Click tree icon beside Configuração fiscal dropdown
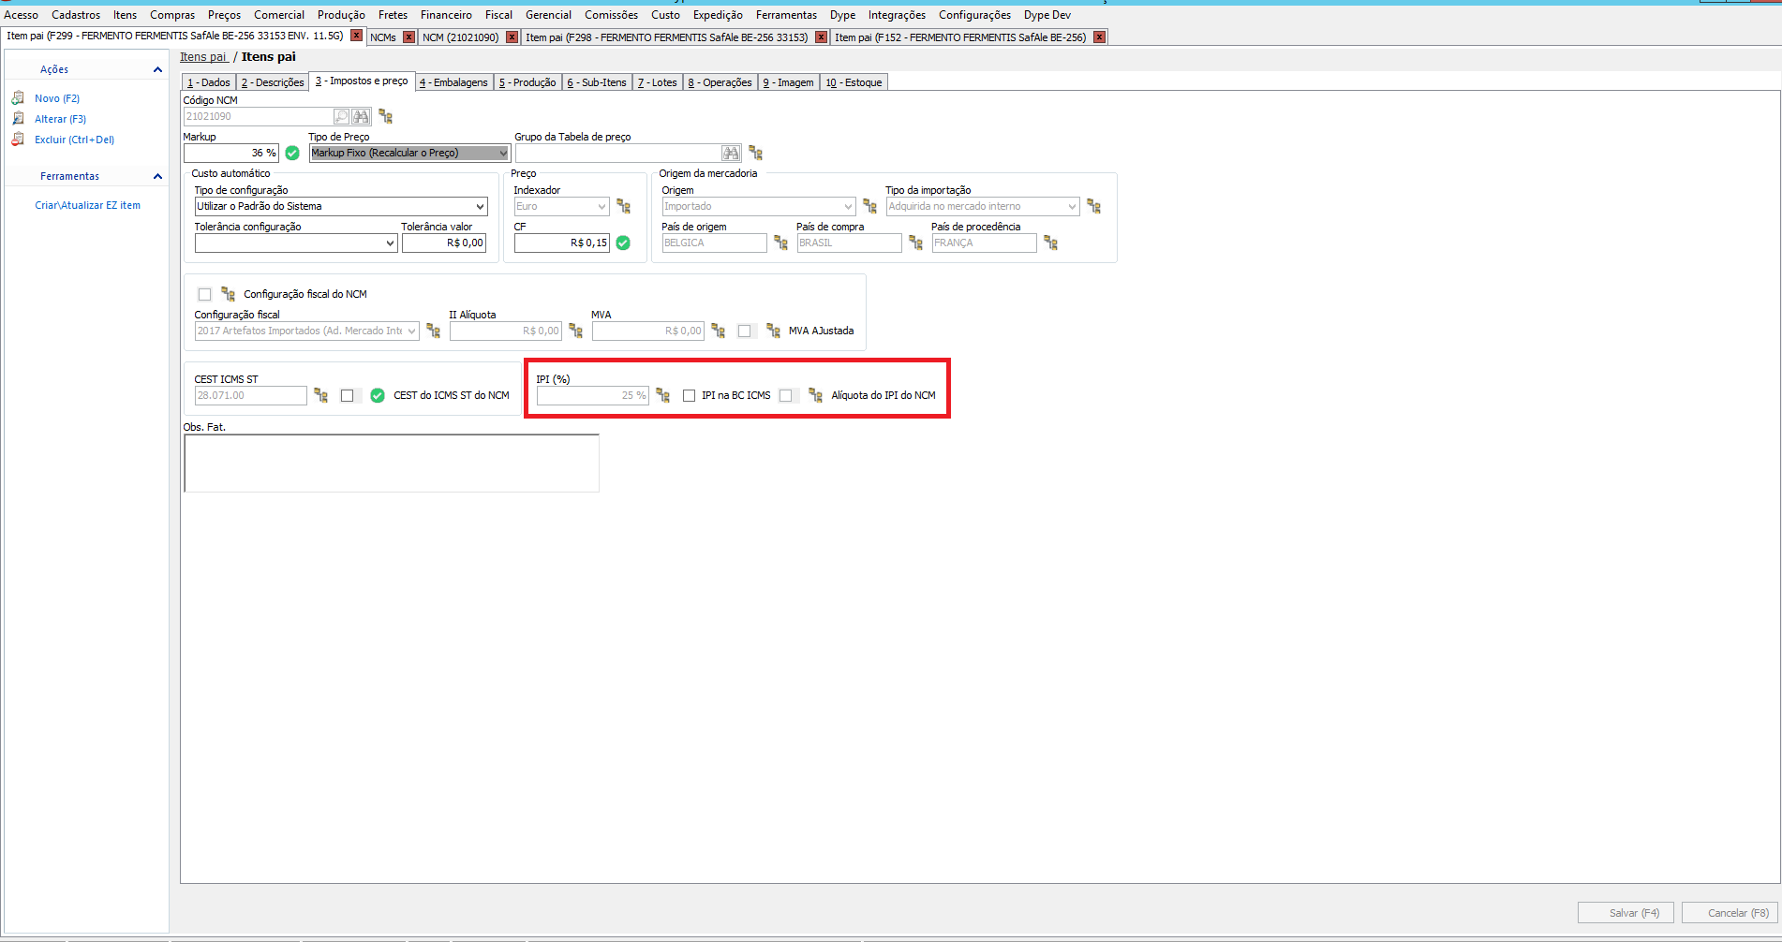 433,331
